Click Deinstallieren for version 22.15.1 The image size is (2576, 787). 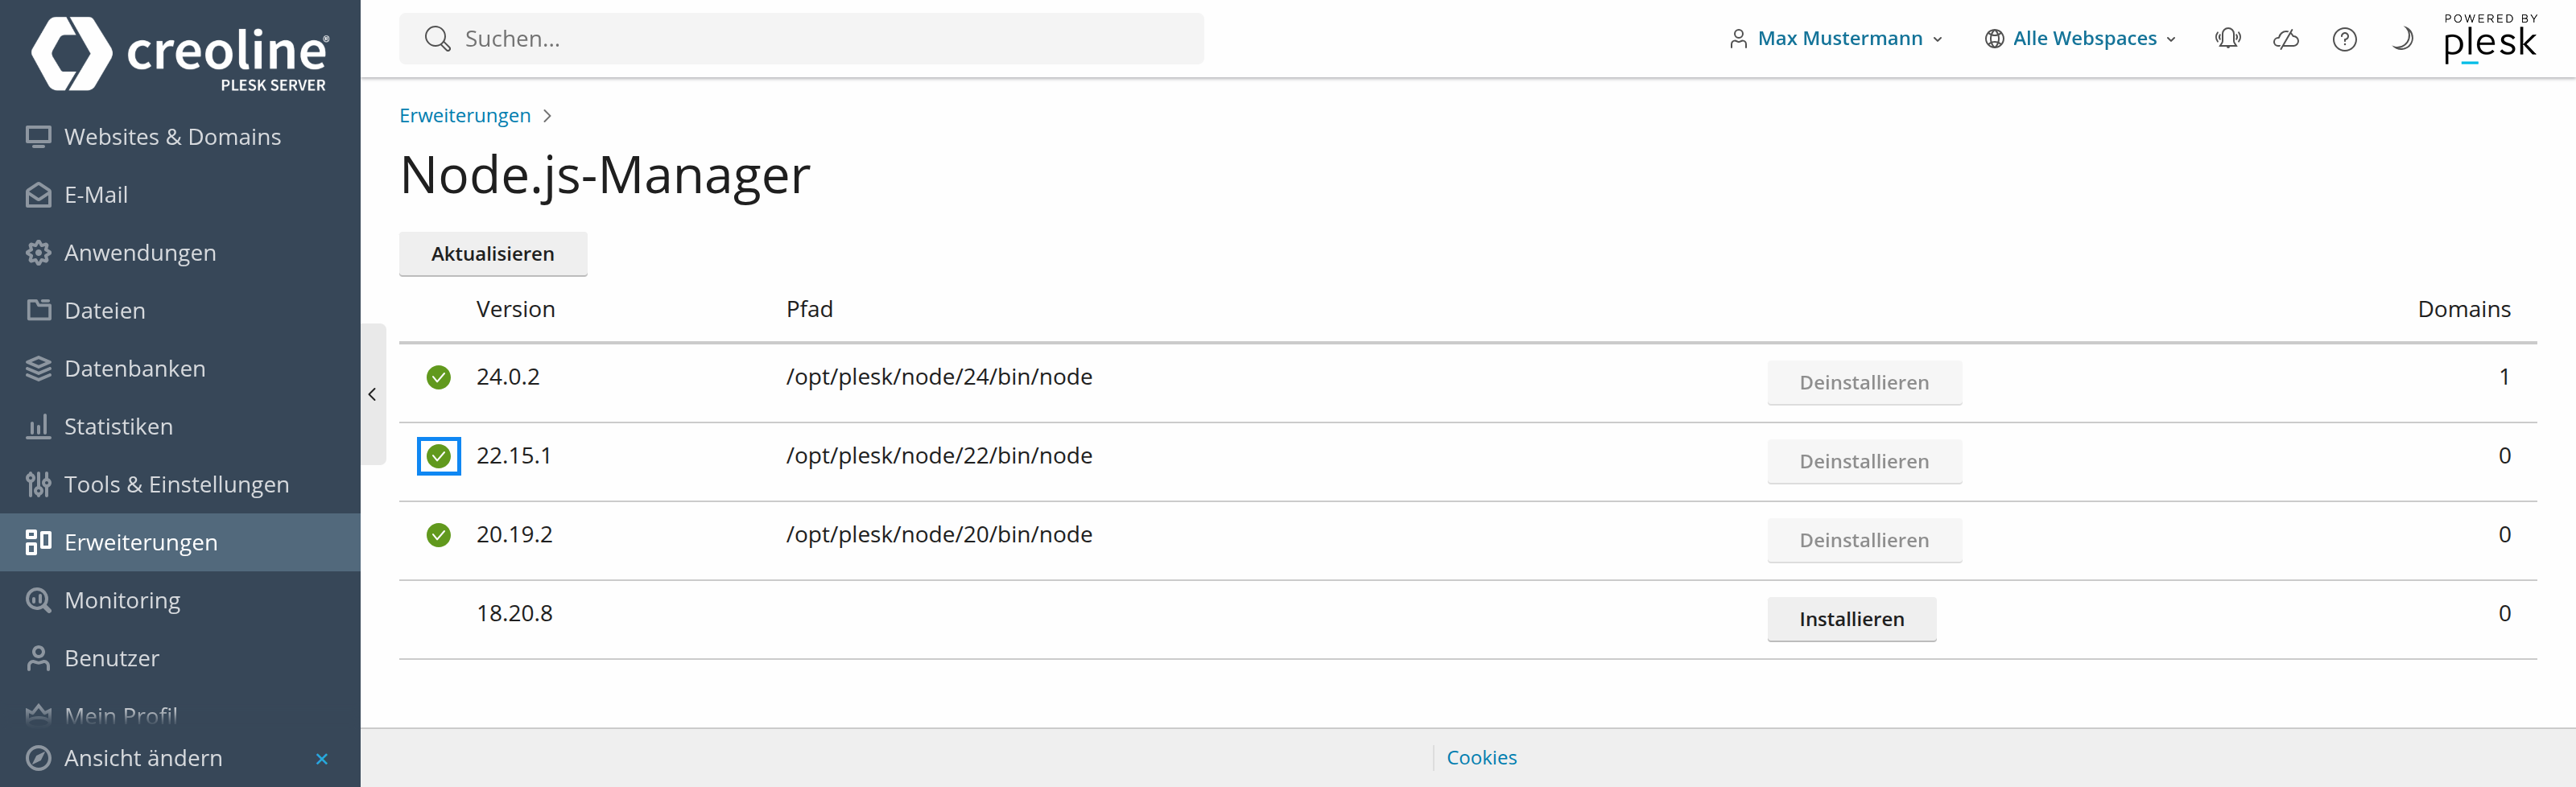[x=1864, y=462]
